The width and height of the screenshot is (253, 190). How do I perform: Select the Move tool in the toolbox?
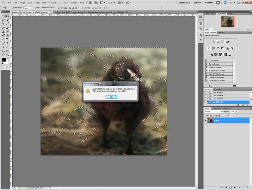tap(7, 16)
